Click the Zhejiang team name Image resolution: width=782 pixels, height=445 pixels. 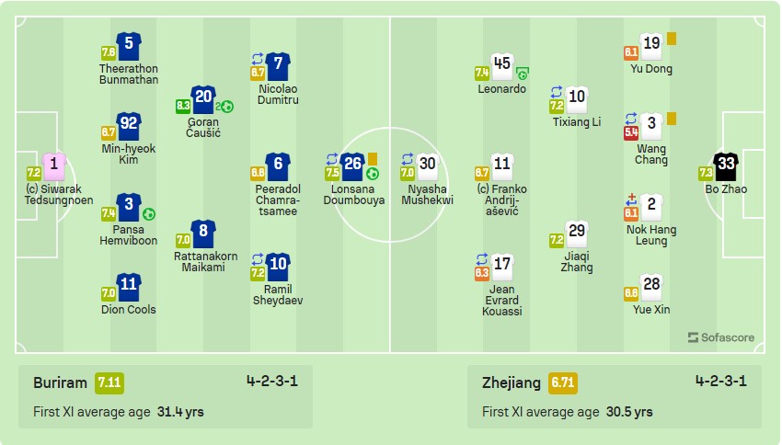click(x=512, y=382)
